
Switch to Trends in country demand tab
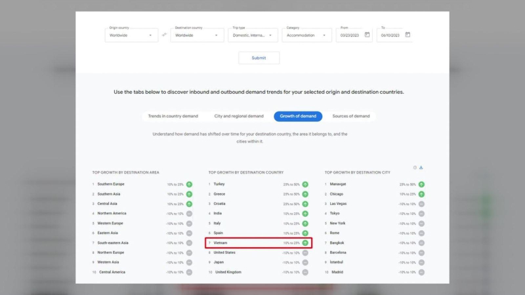click(x=173, y=116)
